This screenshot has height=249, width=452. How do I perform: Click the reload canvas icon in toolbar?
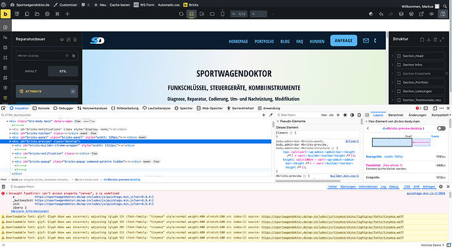(x=181, y=14)
